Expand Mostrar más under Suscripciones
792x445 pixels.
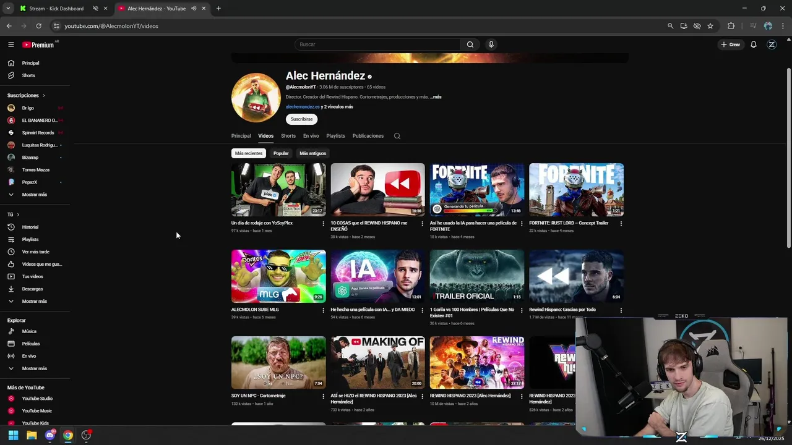35,195
